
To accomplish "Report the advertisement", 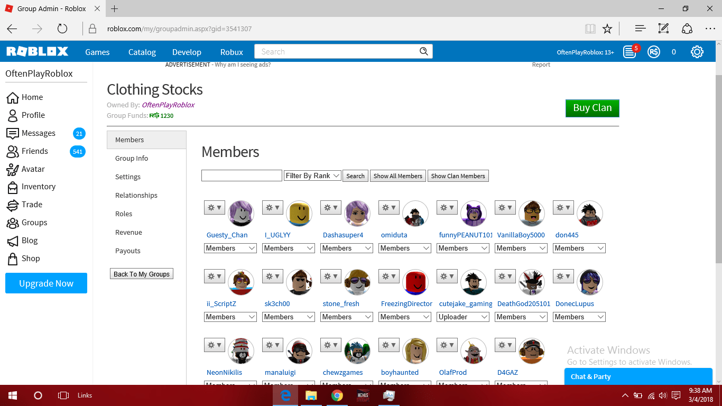I will [x=541, y=64].
